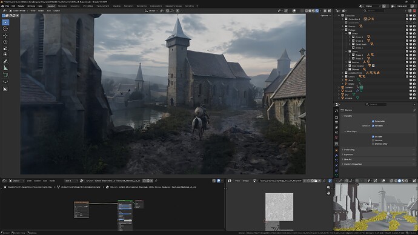Enable the Indirect Only checkbox
This screenshot has width=418, height=235.
pos(373,144)
